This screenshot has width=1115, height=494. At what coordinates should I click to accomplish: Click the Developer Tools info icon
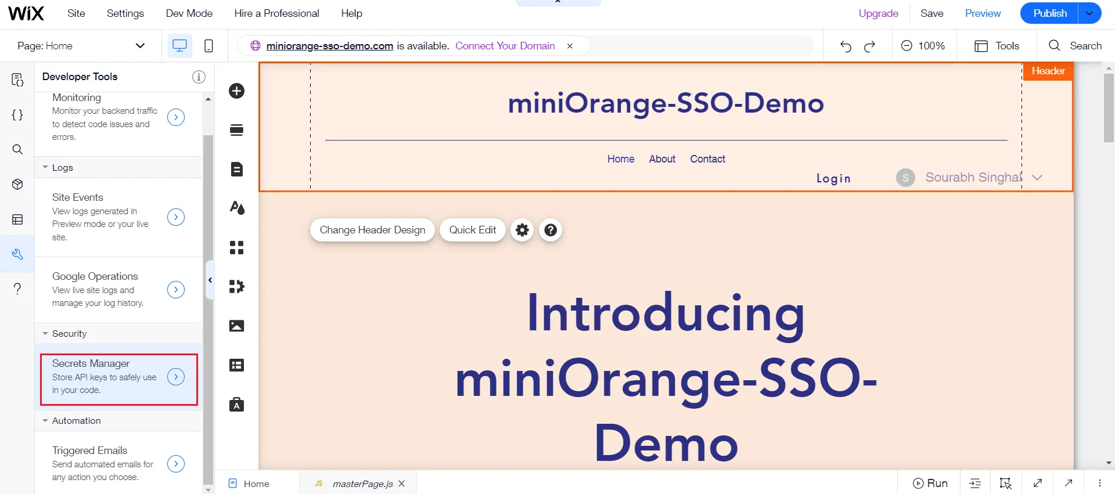199,77
